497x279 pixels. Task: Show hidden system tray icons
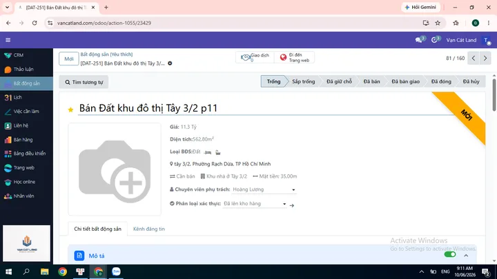(x=422, y=271)
